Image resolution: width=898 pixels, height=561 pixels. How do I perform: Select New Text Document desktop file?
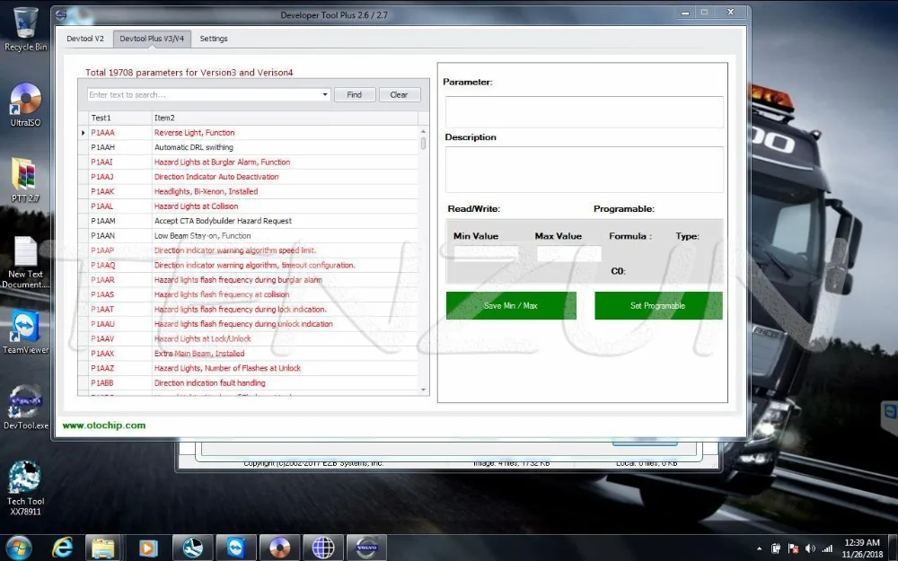(x=25, y=262)
